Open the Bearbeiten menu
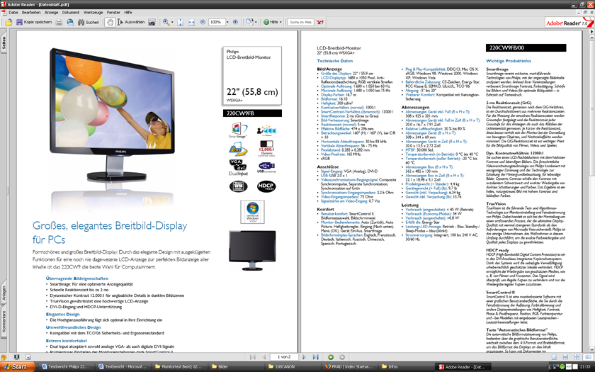The image size is (595, 372). click(x=31, y=12)
